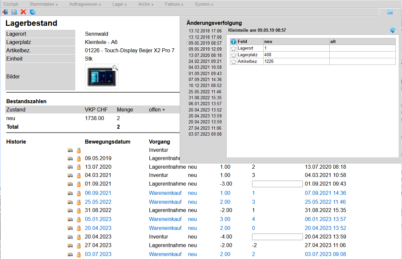Expand the Faktura menu
The image size is (402, 259).
[174, 4]
